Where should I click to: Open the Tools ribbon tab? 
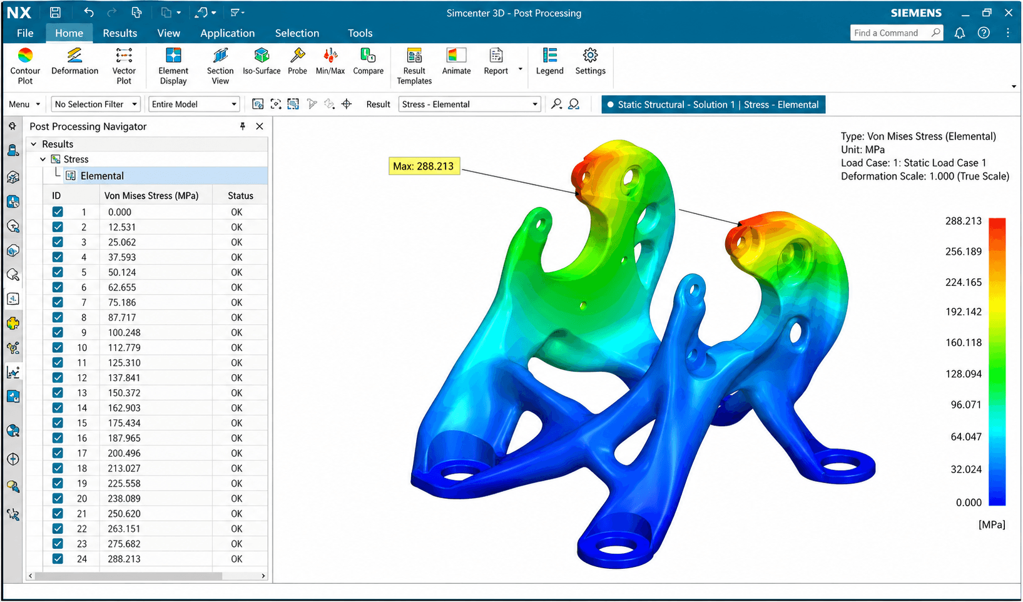tap(360, 33)
